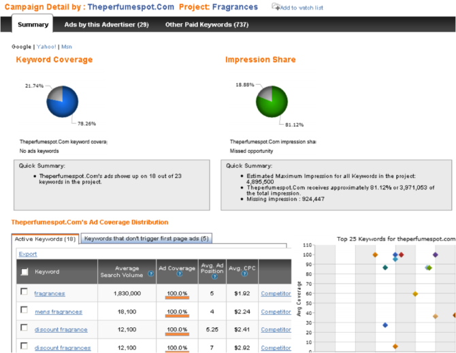Click the blue Keyword Coverage pie chart

coord(63,102)
